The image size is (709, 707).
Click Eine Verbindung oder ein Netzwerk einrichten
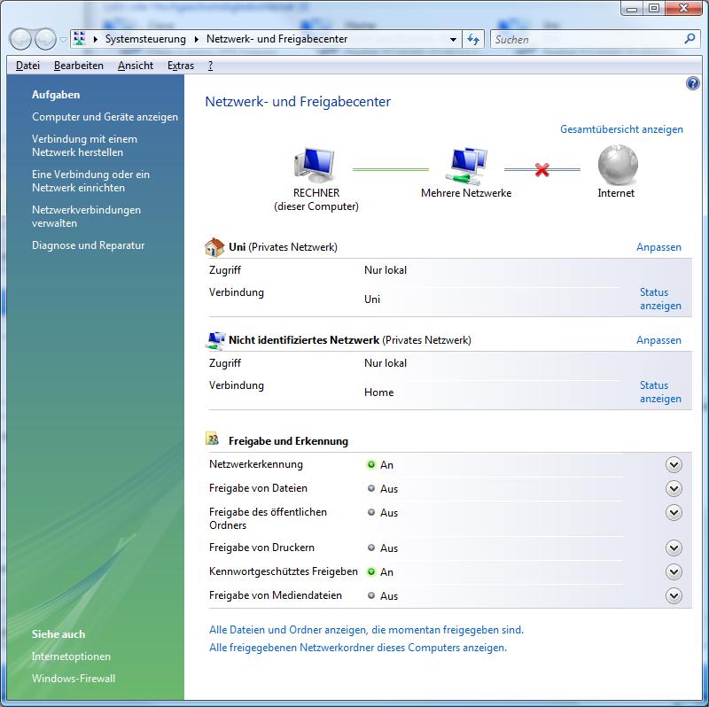(90, 181)
